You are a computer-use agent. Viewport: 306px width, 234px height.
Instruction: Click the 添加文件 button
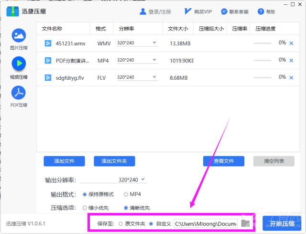click(64, 161)
